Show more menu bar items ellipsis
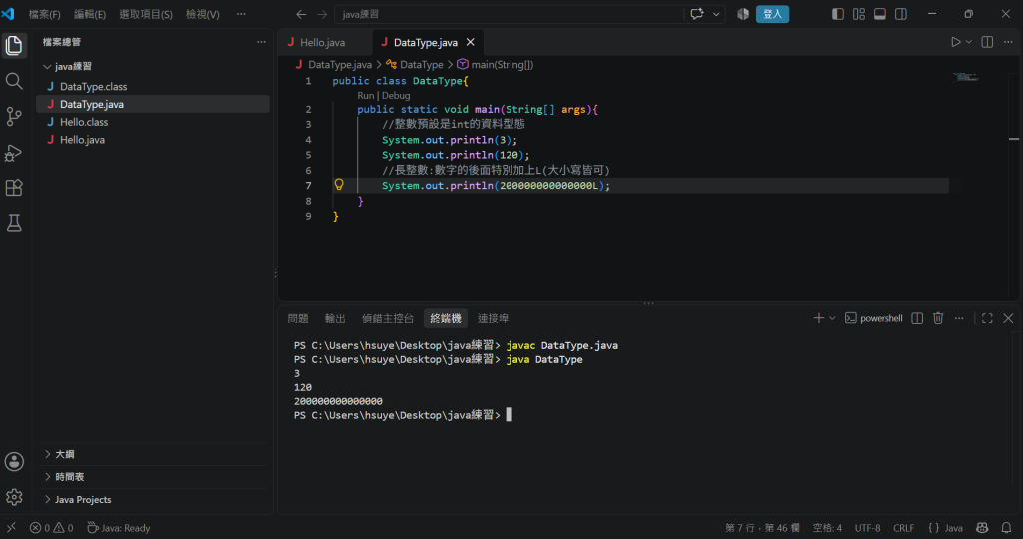Screen dimensions: 1023x539 pos(241,14)
